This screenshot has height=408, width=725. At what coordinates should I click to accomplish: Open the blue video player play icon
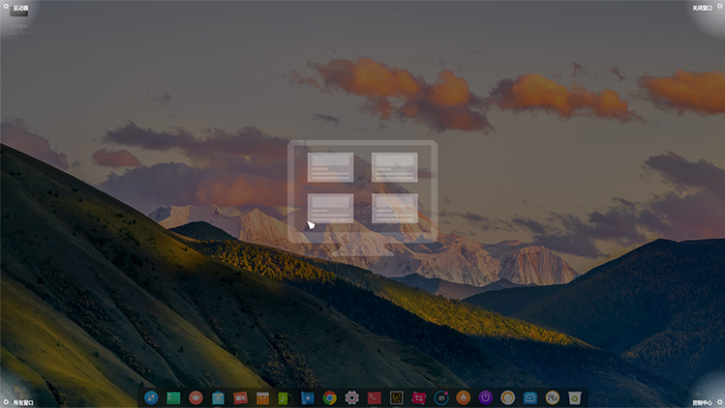(307, 397)
